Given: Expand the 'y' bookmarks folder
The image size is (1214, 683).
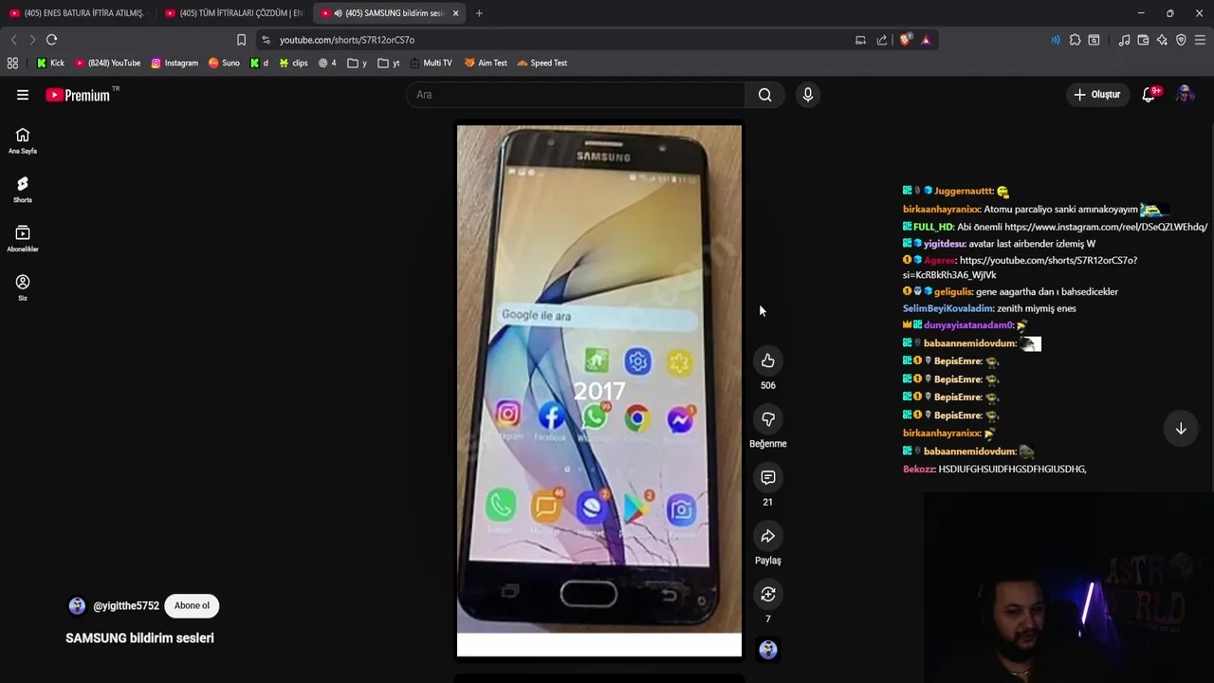Looking at the screenshot, I should (x=358, y=63).
